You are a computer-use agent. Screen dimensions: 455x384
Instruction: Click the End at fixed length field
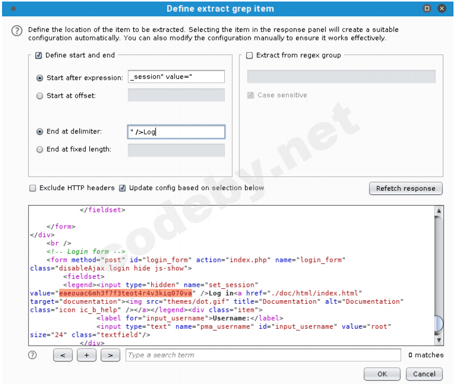176,150
